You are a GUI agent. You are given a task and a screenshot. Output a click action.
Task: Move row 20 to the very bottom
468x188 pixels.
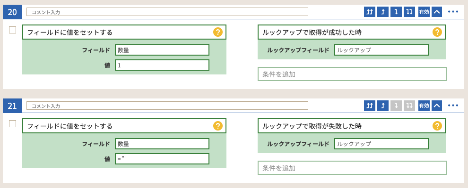[409, 12]
